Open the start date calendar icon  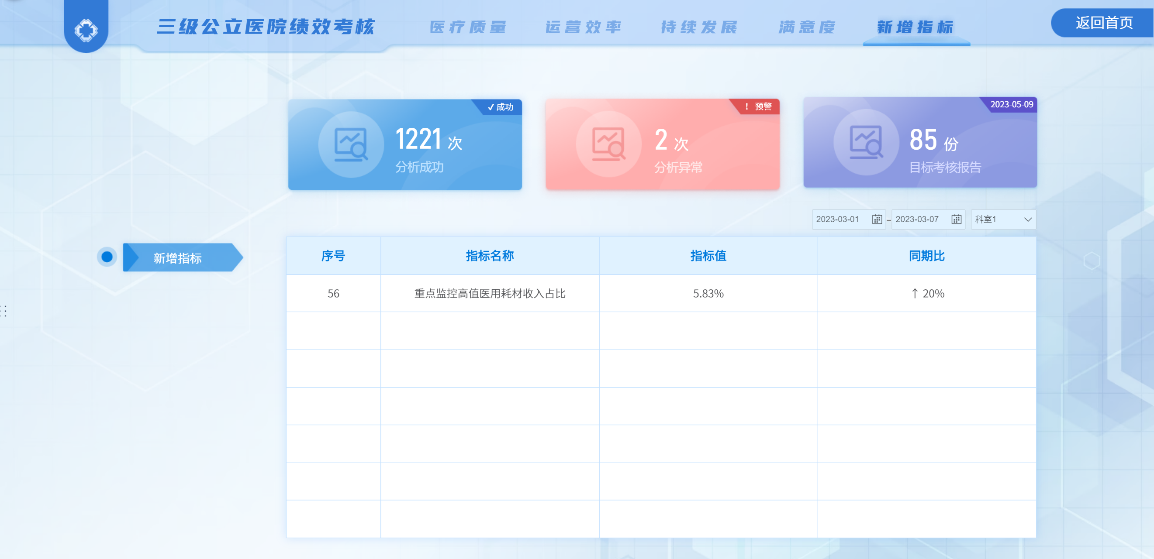877,219
